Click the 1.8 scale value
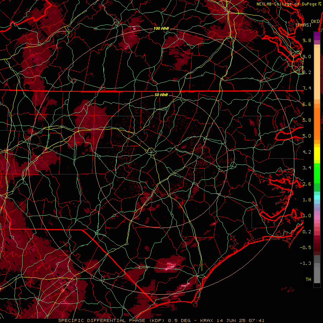The height and width of the screenshot is (323, 323). click(307, 200)
